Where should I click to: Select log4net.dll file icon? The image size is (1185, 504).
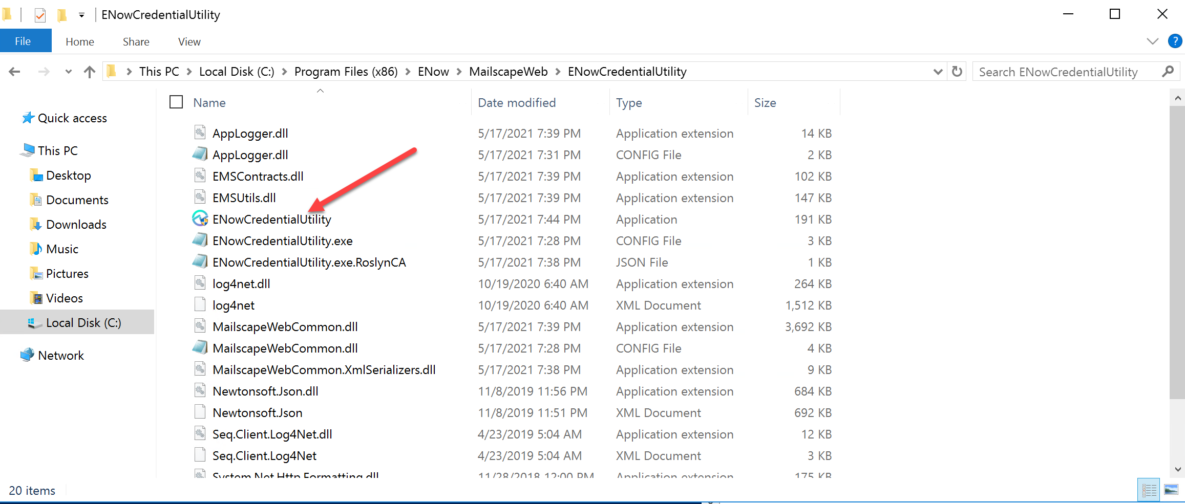tap(200, 283)
